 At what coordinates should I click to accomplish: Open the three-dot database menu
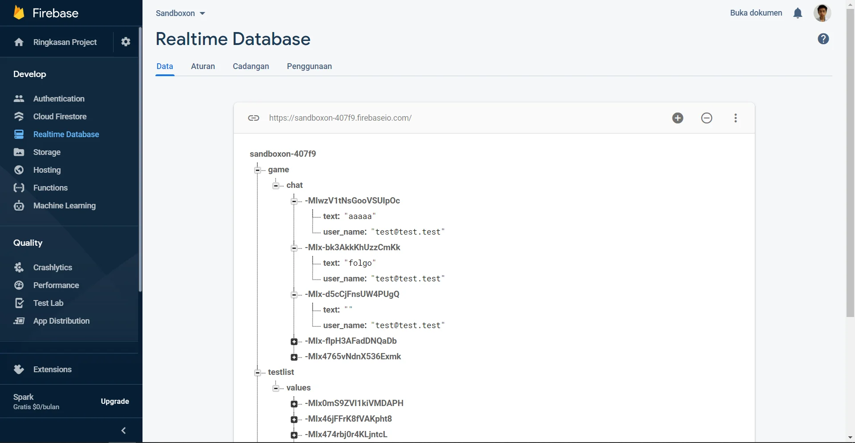[736, 118]
